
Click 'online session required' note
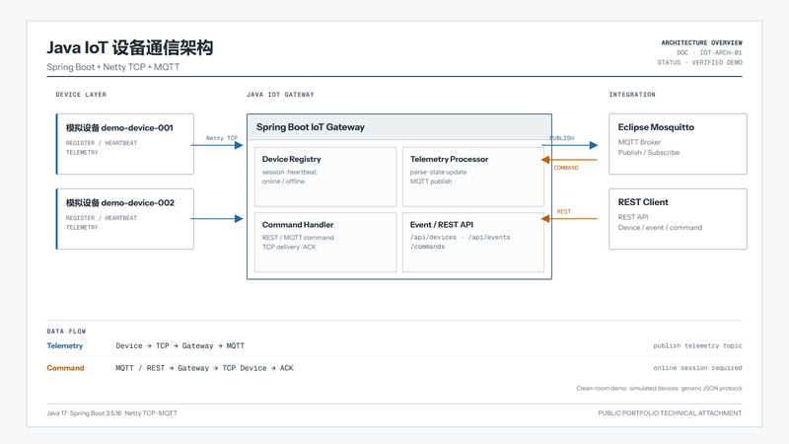click(697, 368)
